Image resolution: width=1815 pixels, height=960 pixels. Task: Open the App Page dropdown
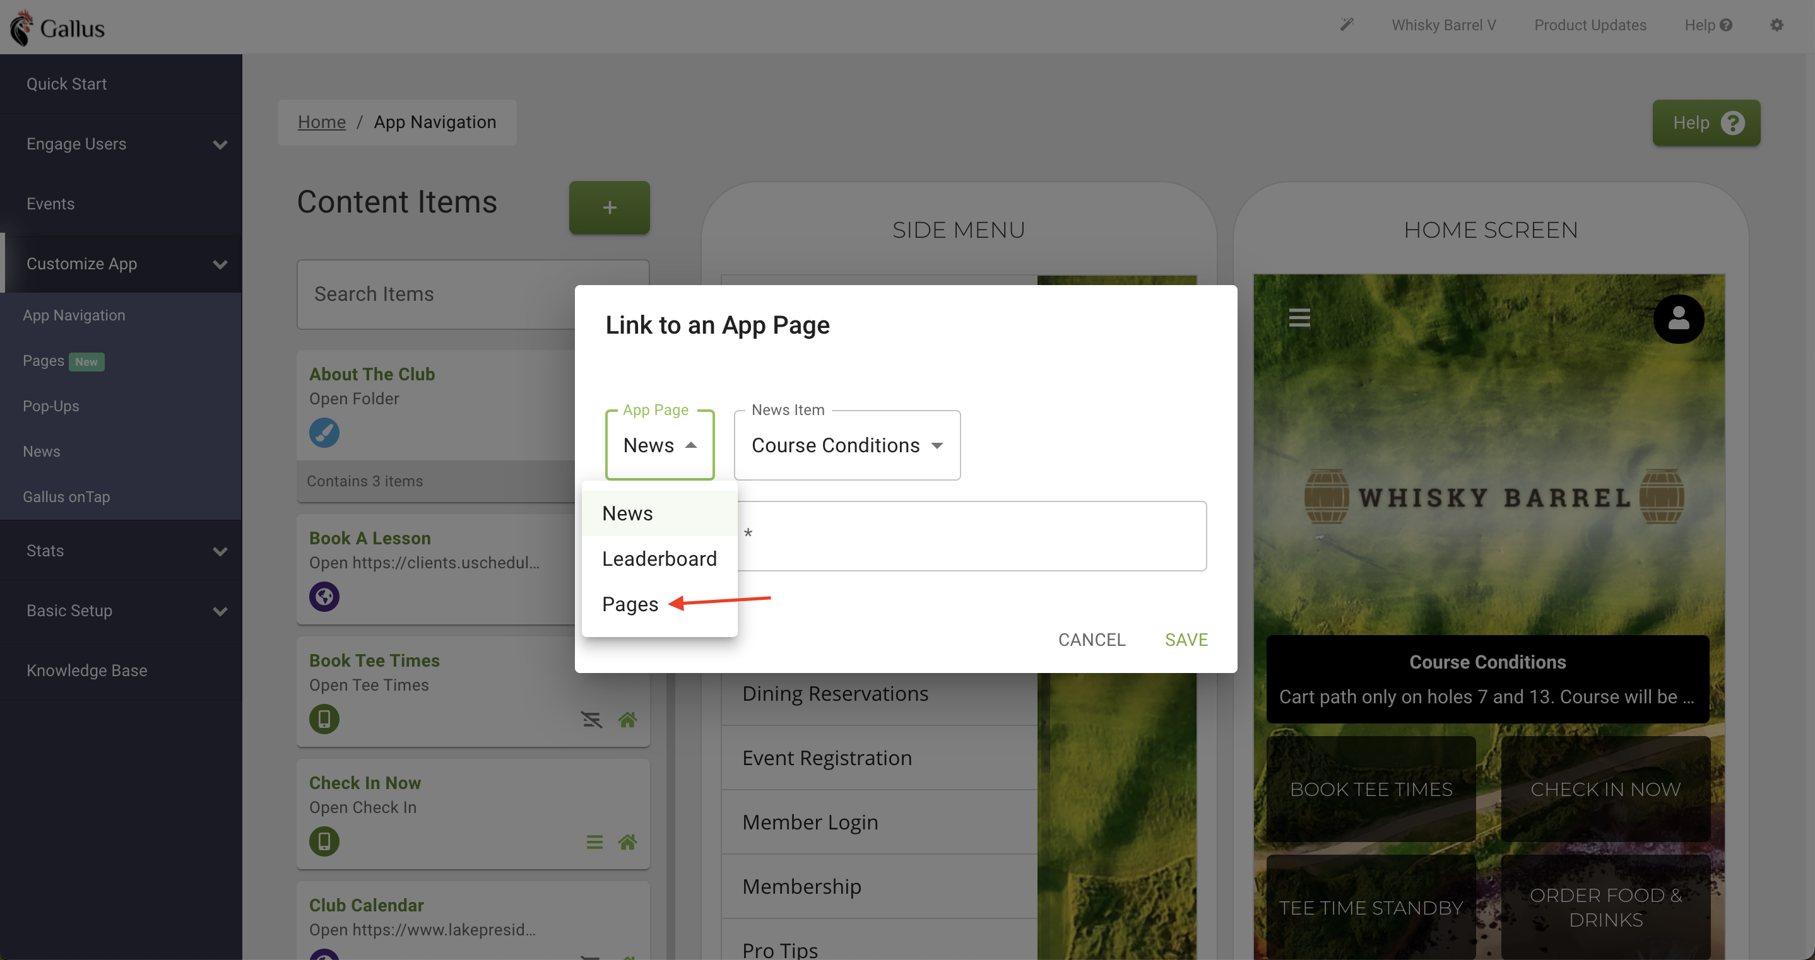pyautogui.click(x=659, y=445)
